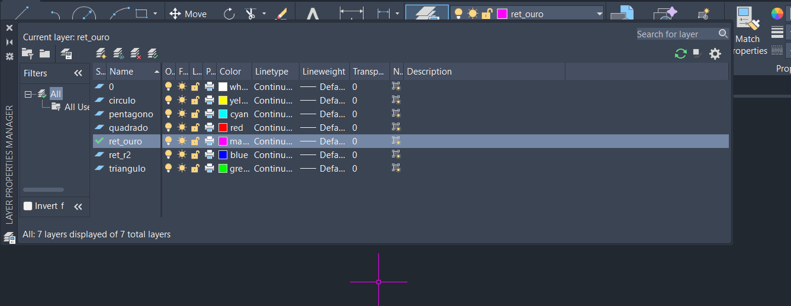Click the Set Current layer icon
The height and width of the screenshot is (306, 791).
coord(153,54)
